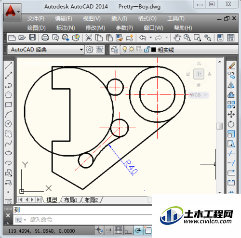
Task: Select the Move tool
Action: 231,114
